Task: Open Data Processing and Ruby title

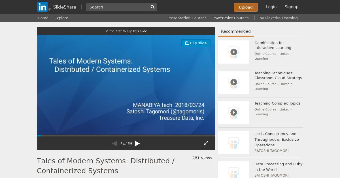Action: [279, 167]
